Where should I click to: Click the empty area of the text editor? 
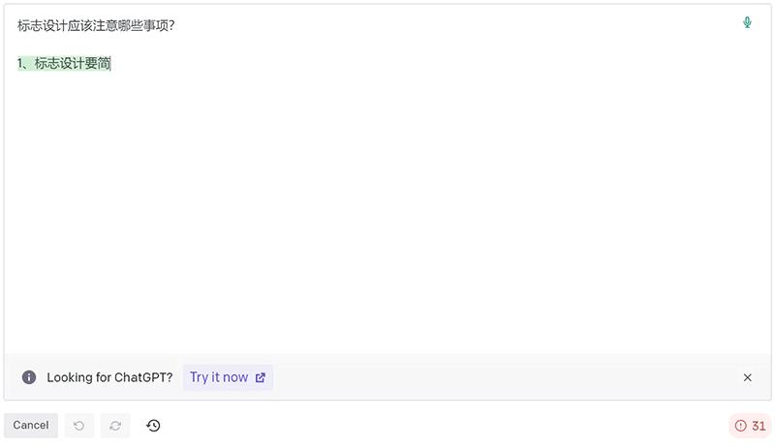coord(387,213)
